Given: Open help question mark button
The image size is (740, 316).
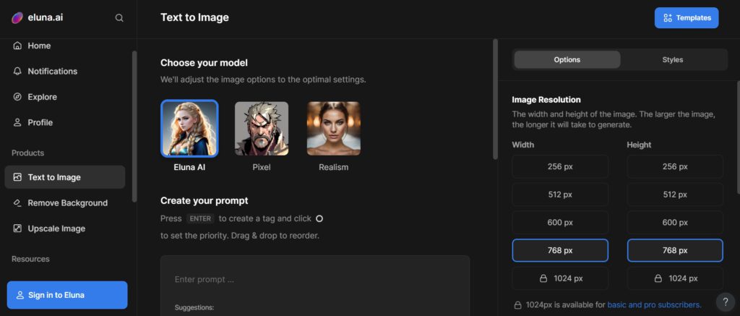Looking at the screenshot, I should [x=726, y=302].
